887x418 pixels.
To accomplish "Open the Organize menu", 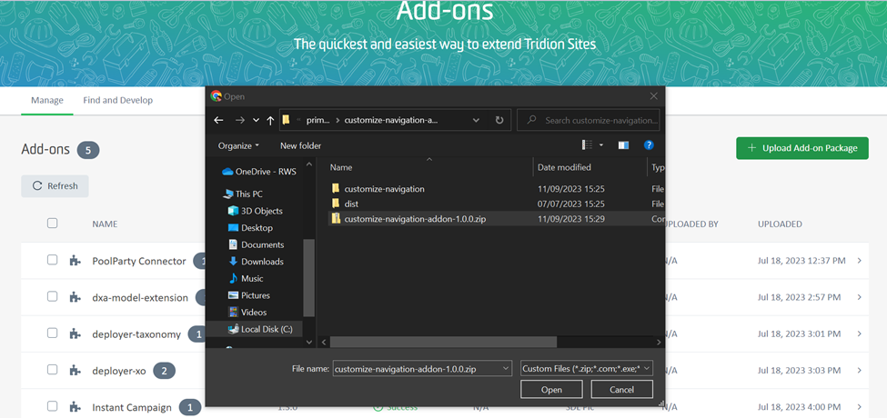I will pos(238,145).
